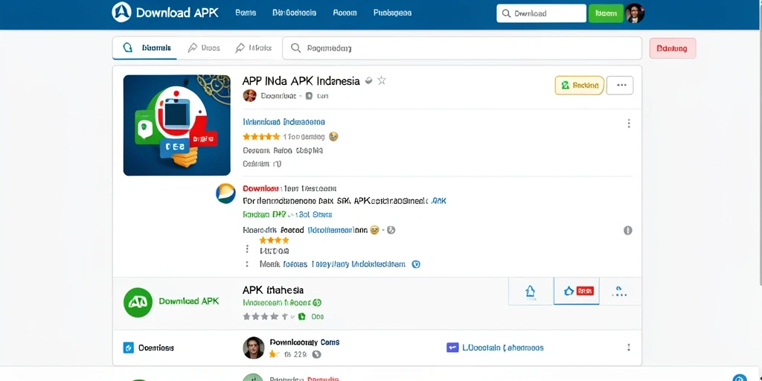The height and width of the screenshot is (381, 762).
Task: Open the "Beme" item in the top navigation
Action: (x=246, y=13)
